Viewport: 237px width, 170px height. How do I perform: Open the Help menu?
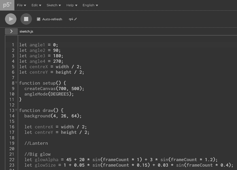(72, 5)
